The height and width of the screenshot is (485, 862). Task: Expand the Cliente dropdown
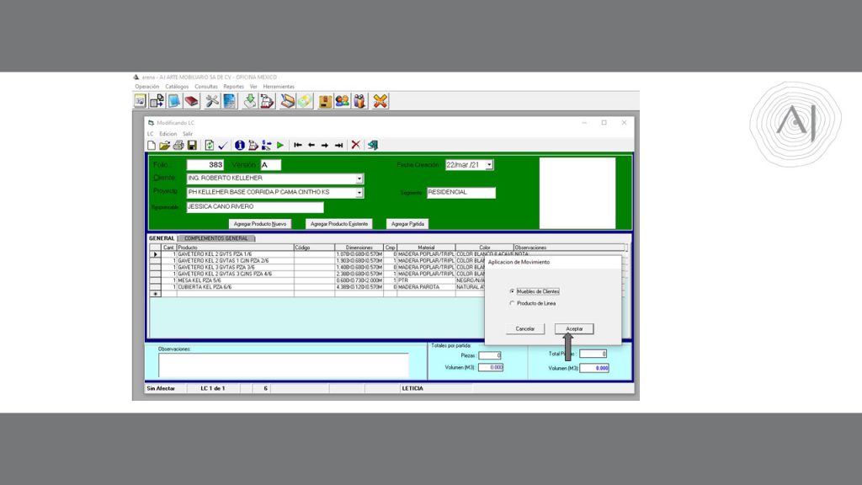click(x=359, y=179)
